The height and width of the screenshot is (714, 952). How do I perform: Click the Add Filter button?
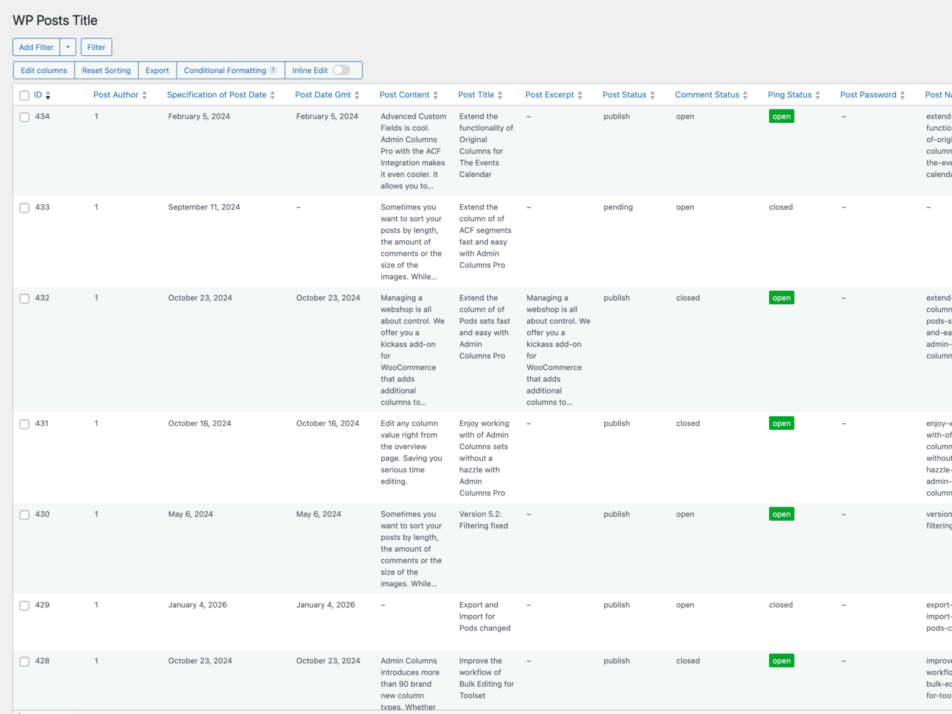(x=35, y=46)
